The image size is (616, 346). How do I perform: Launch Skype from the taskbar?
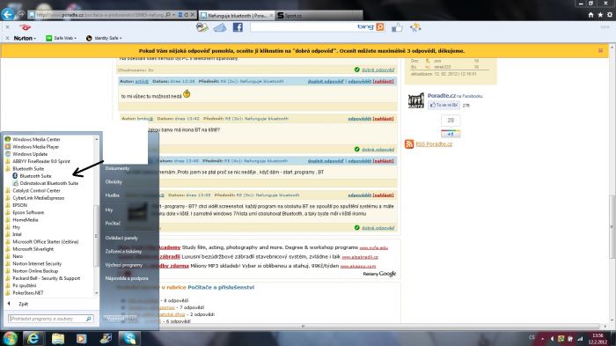tap(129, 338)
